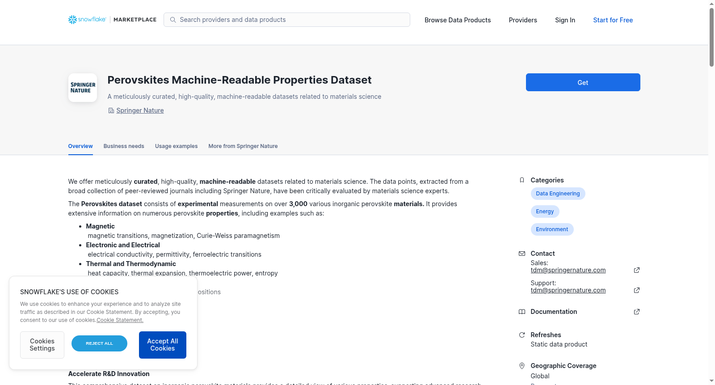
Task: Click the scrollbar down arrow
Action: [711, 381]
